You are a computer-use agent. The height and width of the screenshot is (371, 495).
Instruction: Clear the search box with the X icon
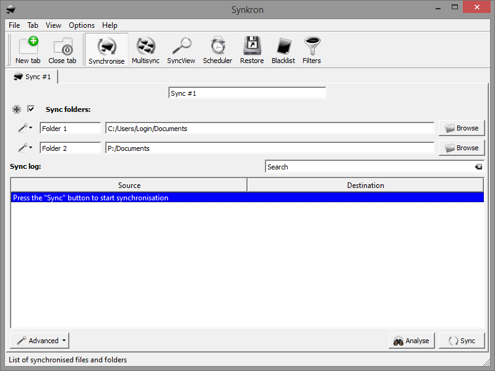click(478, 167)
